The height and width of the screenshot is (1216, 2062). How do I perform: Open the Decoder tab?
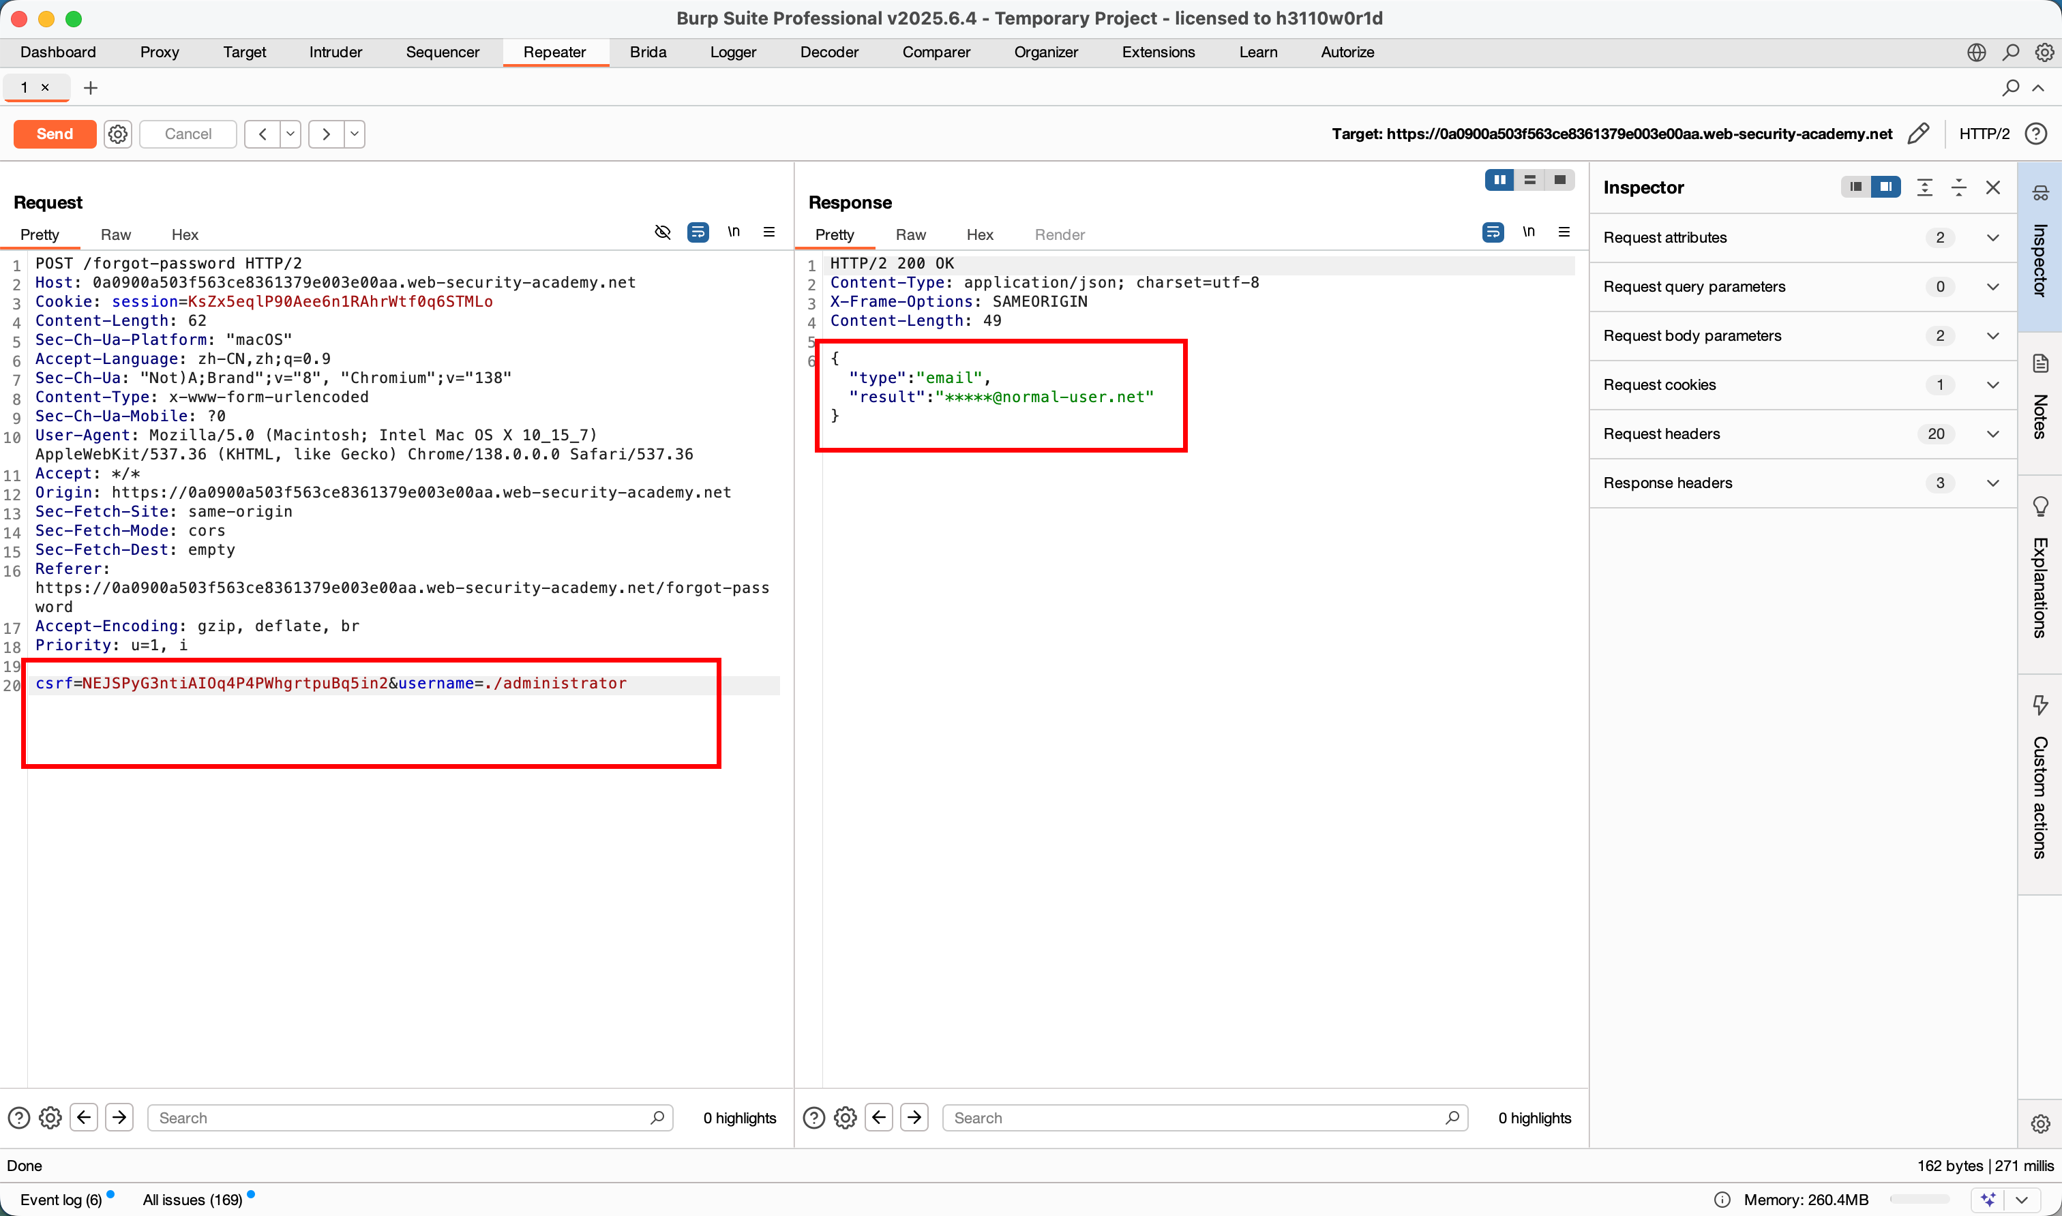coord(828,52)
